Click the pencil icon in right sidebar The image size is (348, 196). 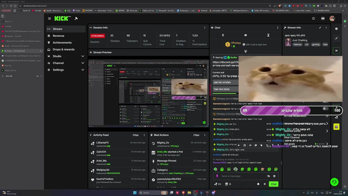pos(336,38)
